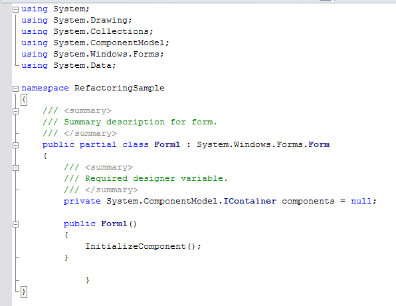Click 'Form1' class name in declaration
The height and width of the screenshot is (306, 396).
pyautogui.click(x=167, y=144)
